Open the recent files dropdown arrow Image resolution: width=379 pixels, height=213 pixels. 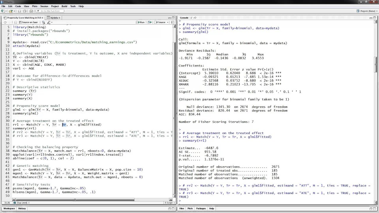coord(14,11)
